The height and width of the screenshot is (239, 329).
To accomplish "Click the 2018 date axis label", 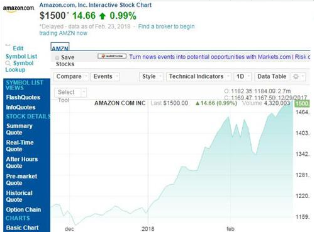I will tap(148, 229).
